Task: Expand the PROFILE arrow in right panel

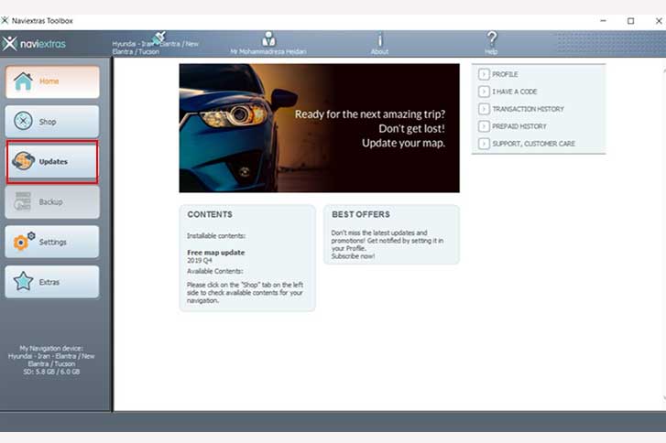Action: click(x=484, y=74)
